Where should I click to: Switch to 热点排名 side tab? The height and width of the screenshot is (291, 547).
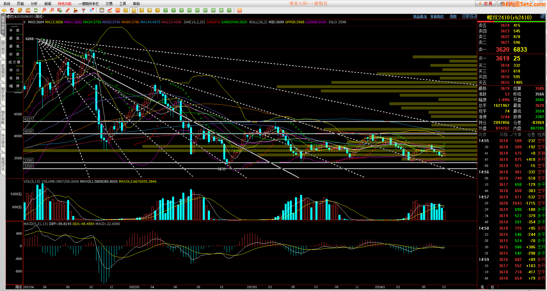(3, 141)
